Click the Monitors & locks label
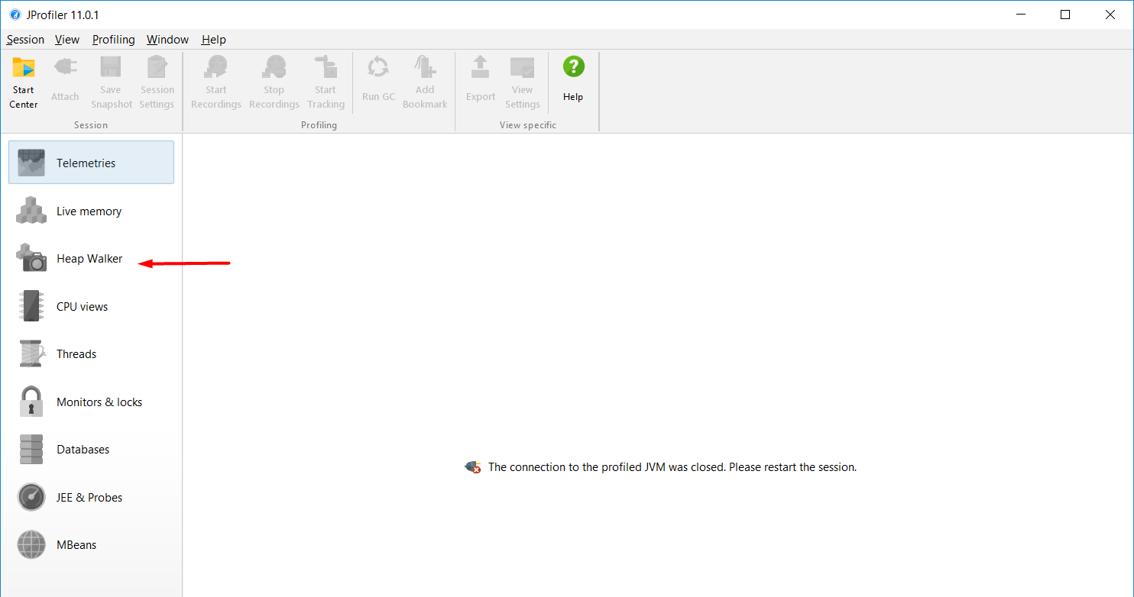 (99, 402)
